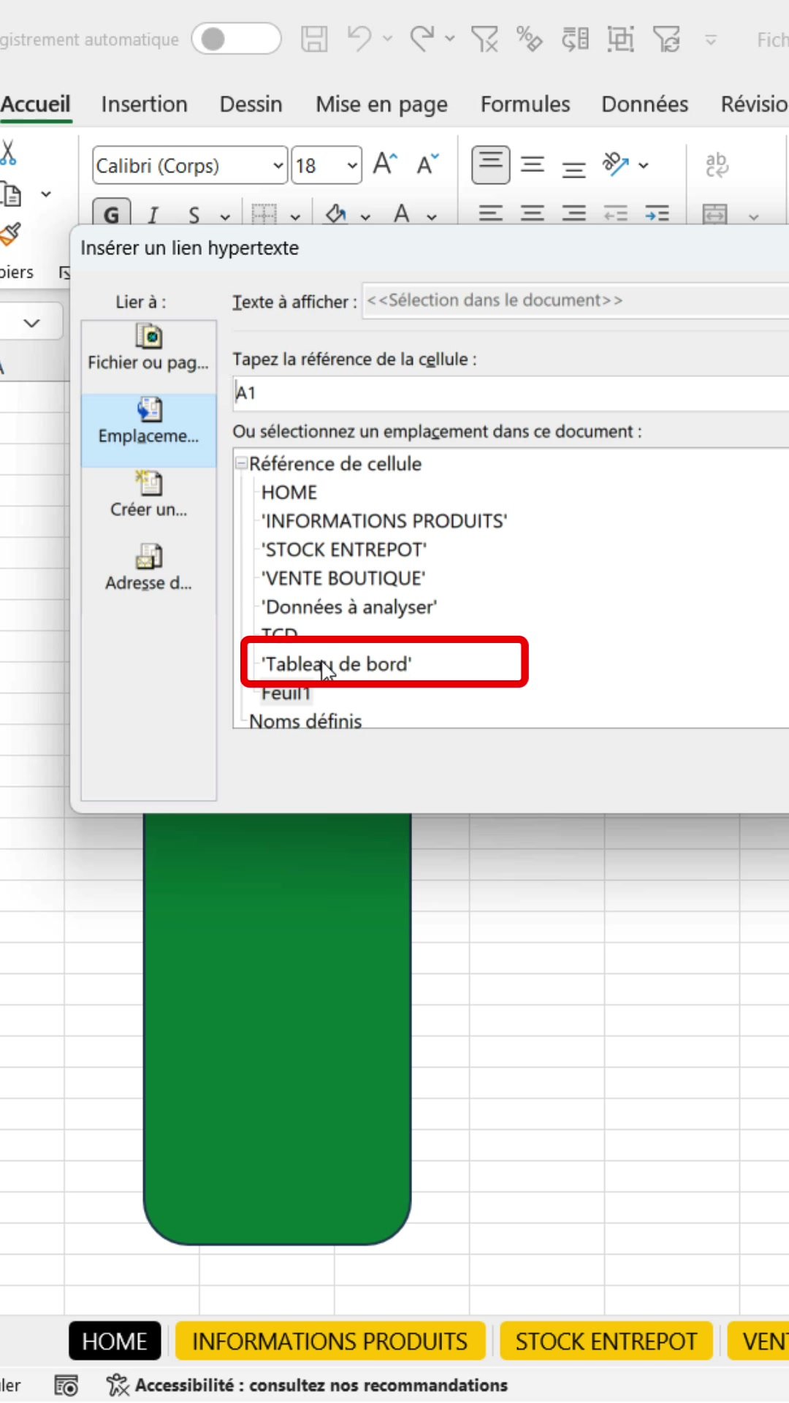
Task: Open the borders dropdown arrow
Action: (295, 217)
